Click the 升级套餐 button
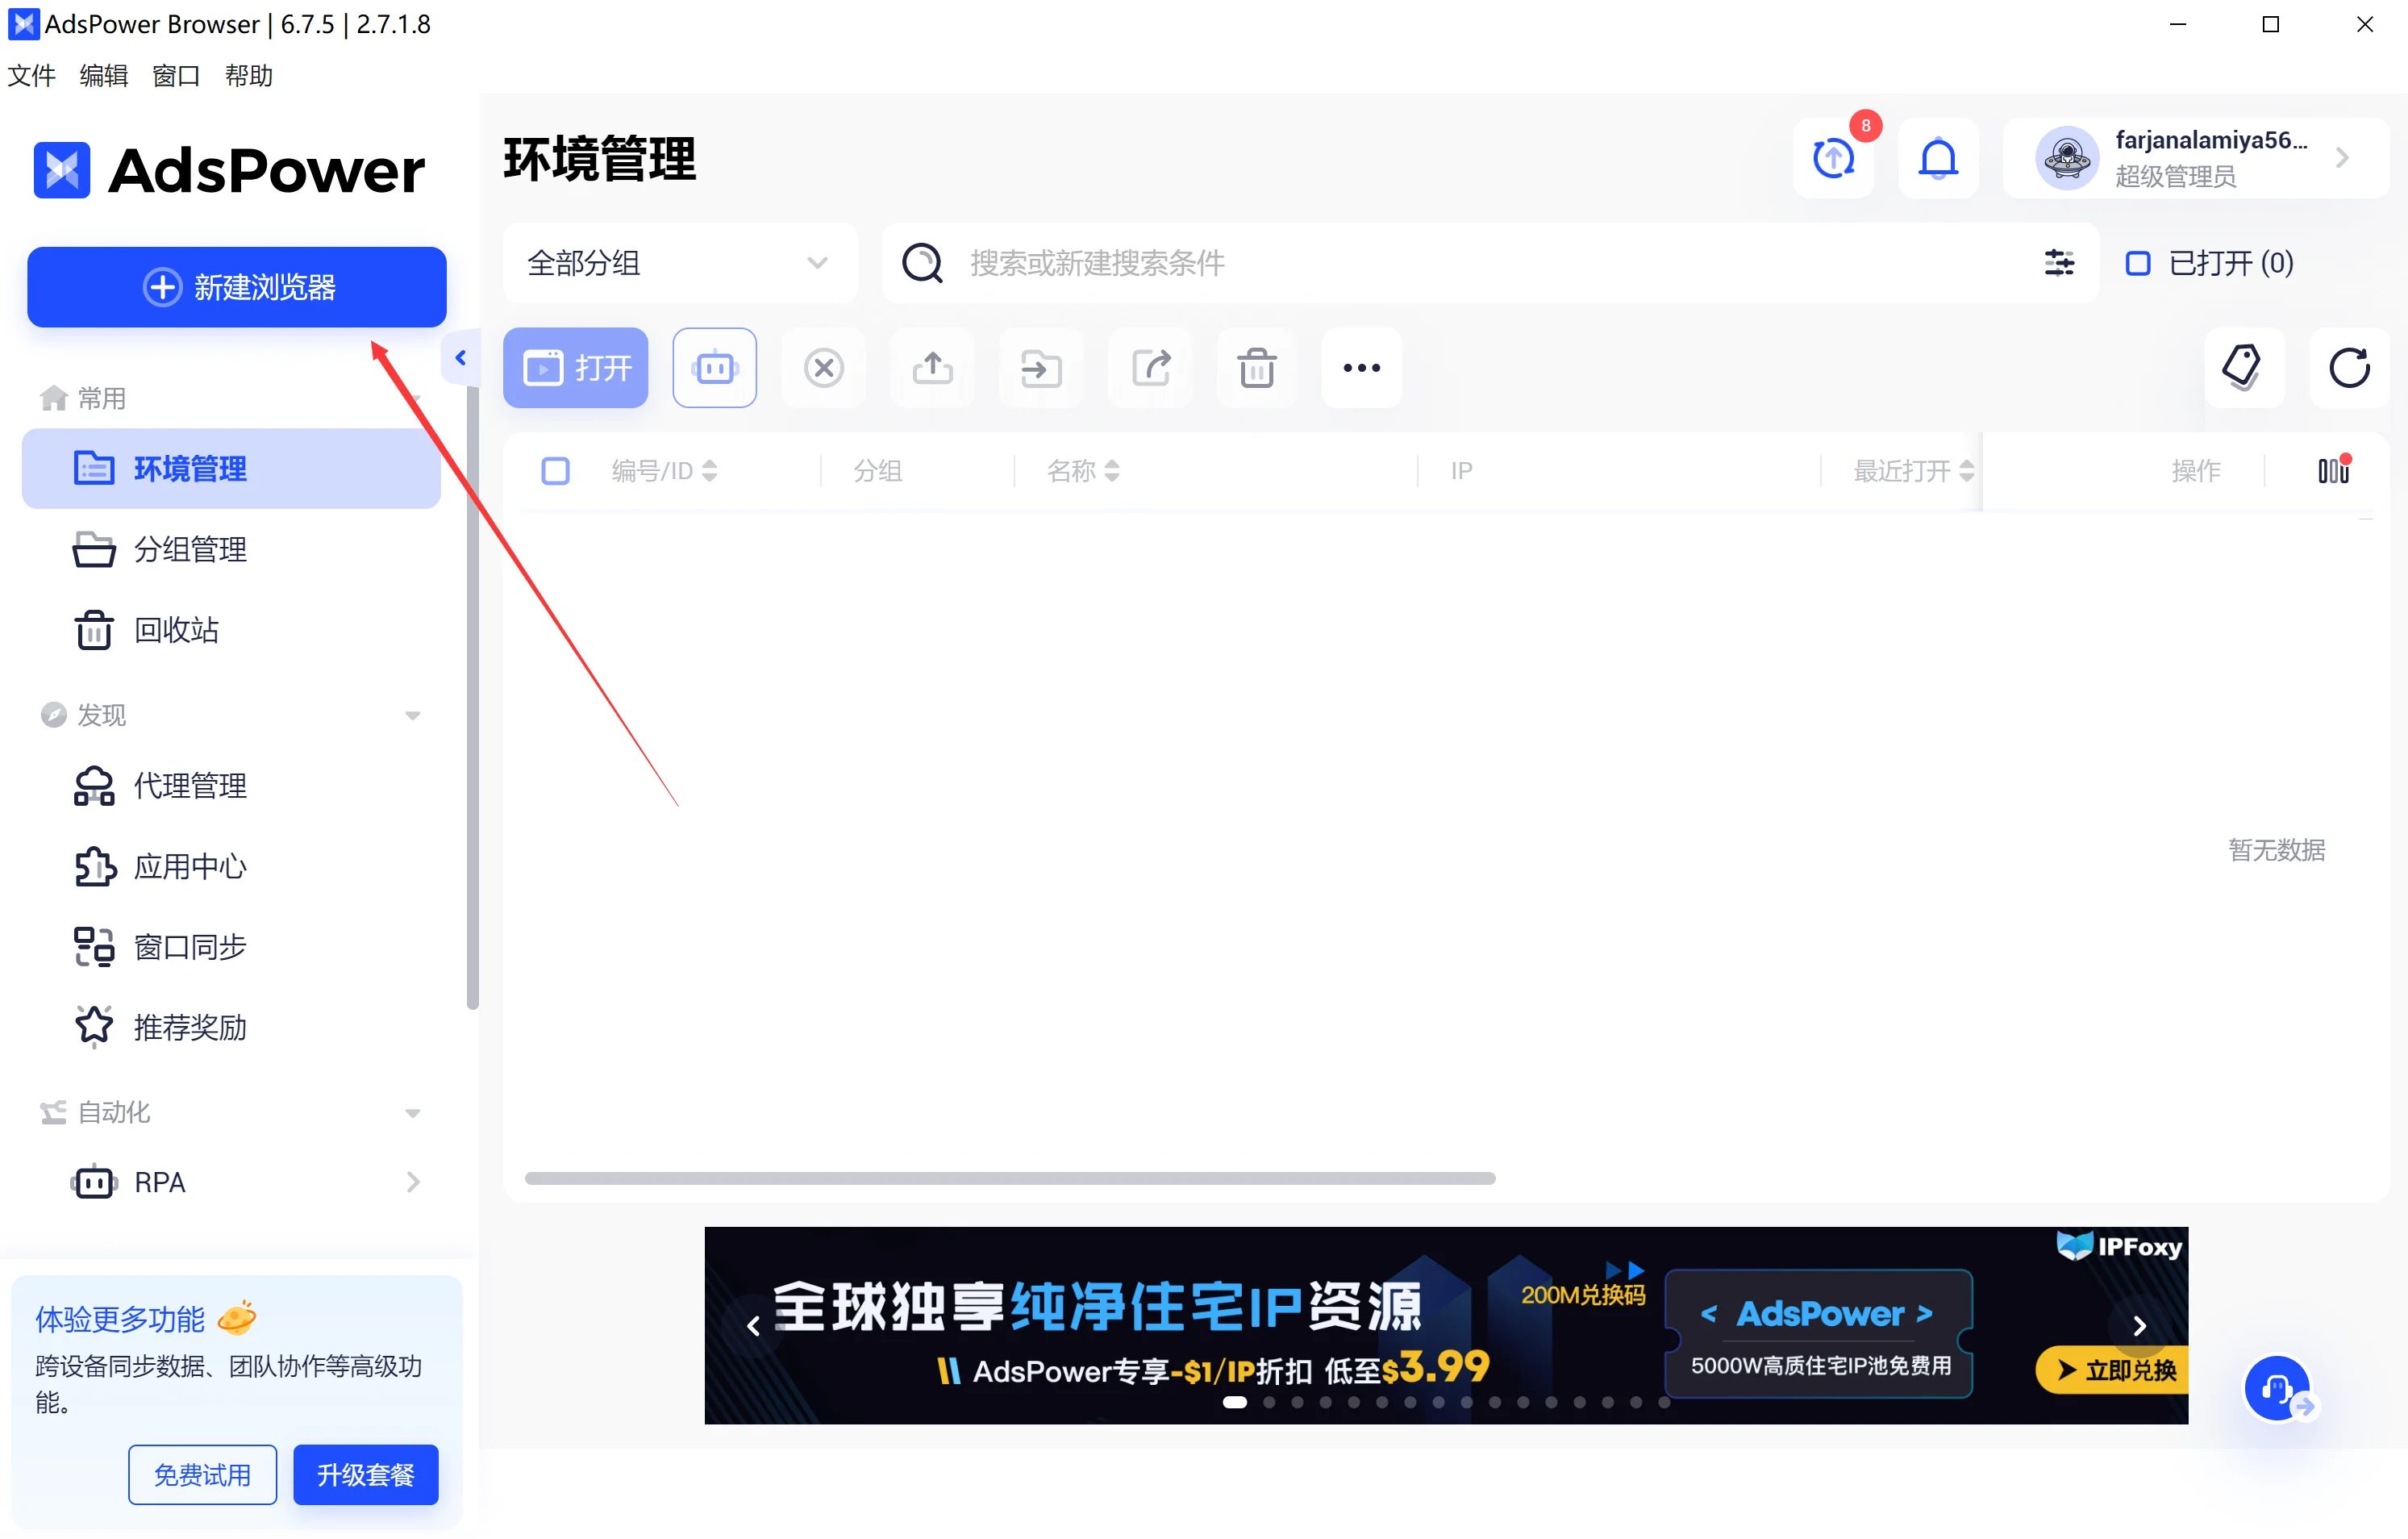This screenshot has height=1539, width=2408. 365,1474
